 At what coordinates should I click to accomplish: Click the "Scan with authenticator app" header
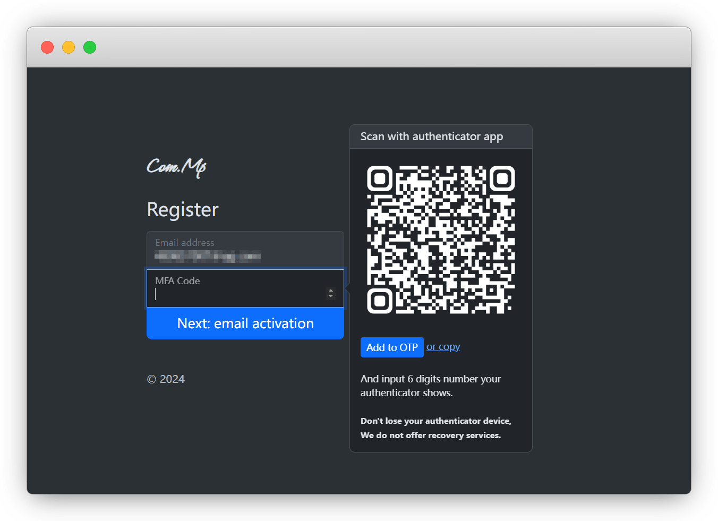click(431, 136)
